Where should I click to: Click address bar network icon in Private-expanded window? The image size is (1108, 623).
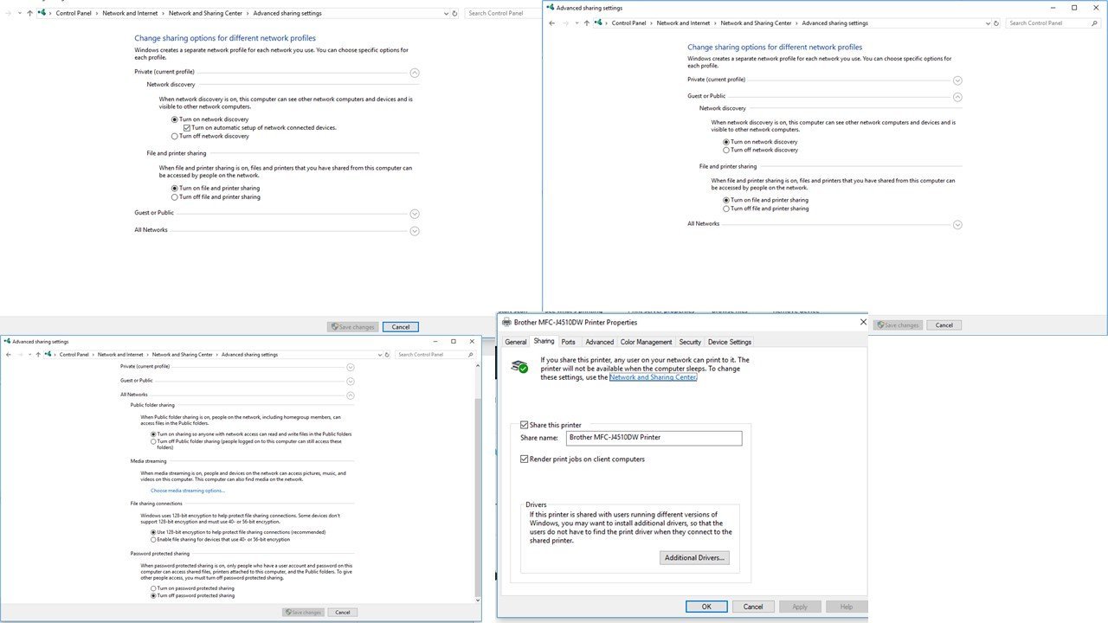[42, 13]
